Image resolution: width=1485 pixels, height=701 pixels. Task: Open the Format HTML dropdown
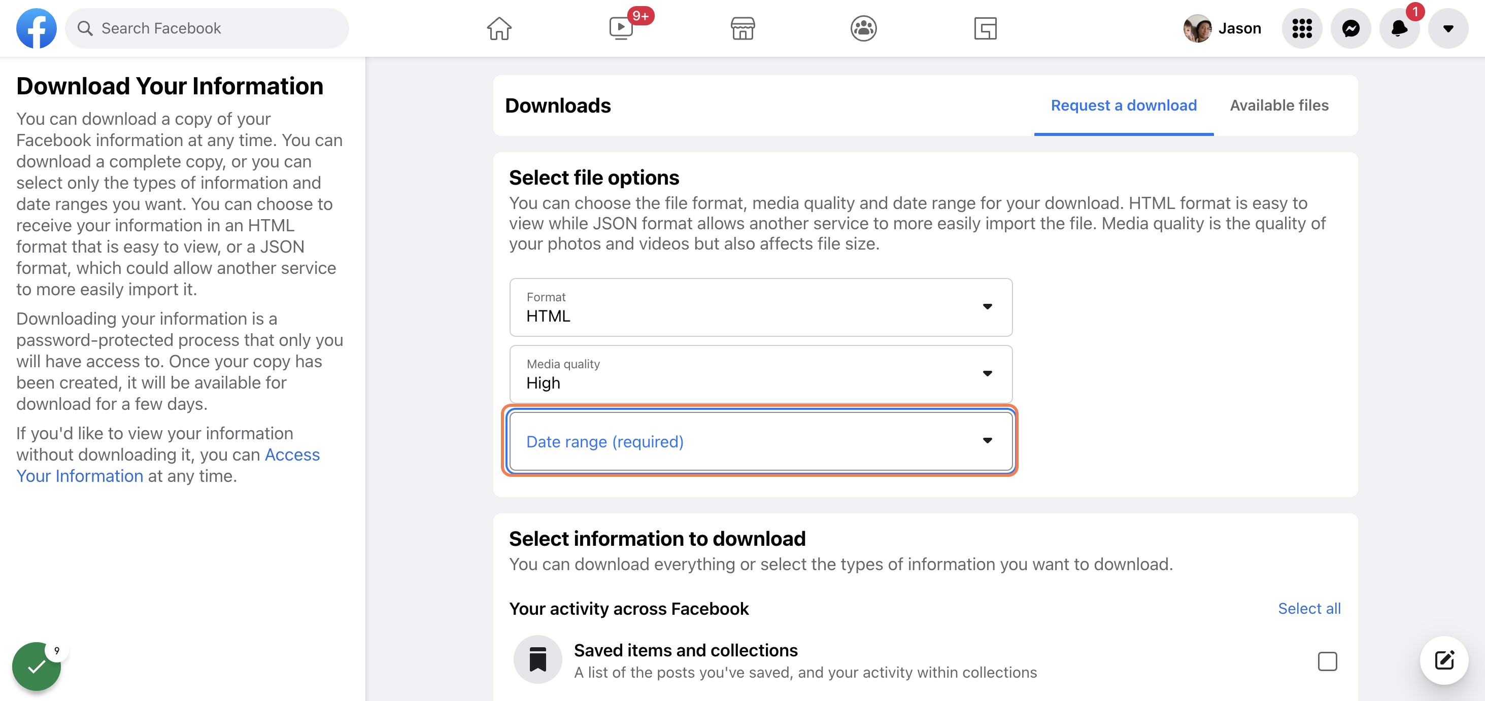click(x=761, y=307)
